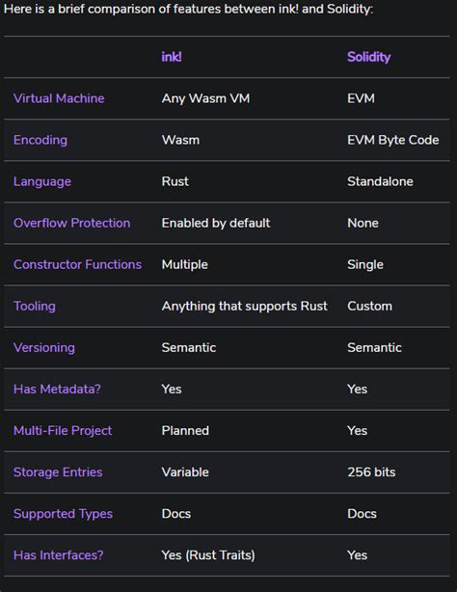The image size is (457, 592).
Task: Select the Multi-File Project row label
Action: point(63,431)
